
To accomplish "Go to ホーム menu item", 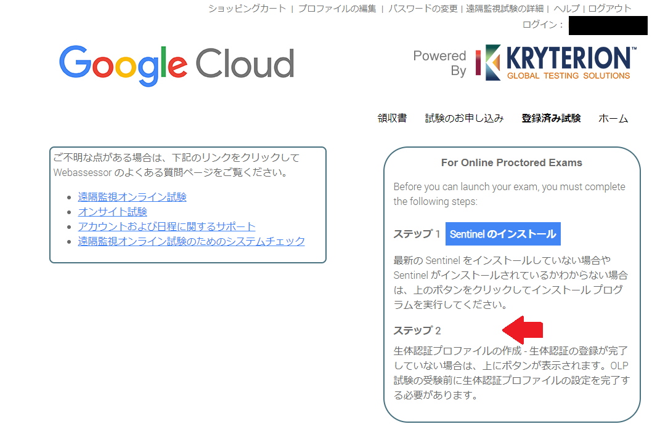I will [x=613, y=118].
